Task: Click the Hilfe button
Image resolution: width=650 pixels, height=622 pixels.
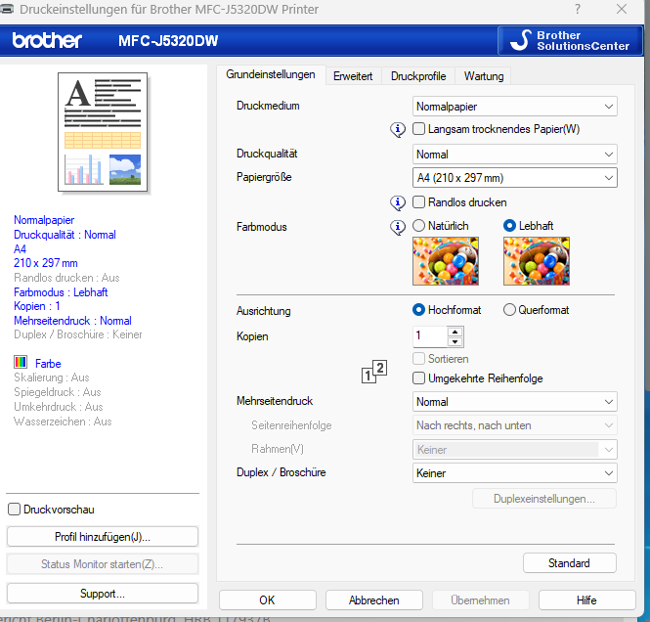Action: (587, 600)
